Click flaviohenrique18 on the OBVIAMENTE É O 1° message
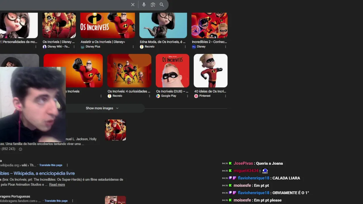Screen dimensions: 363x204 (254, 193)
